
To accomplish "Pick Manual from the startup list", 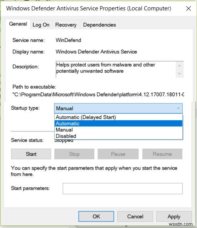I will 119,130.
